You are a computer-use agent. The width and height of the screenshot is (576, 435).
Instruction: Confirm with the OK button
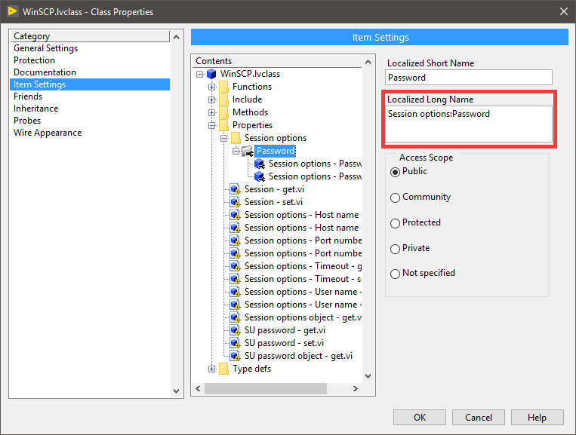pos(420,418)
